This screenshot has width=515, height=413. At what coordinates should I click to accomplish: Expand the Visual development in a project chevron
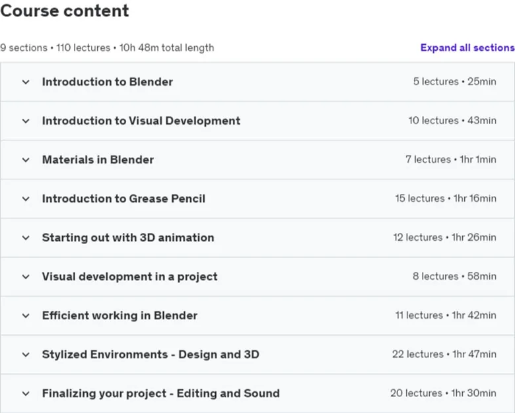click(26, 276)
